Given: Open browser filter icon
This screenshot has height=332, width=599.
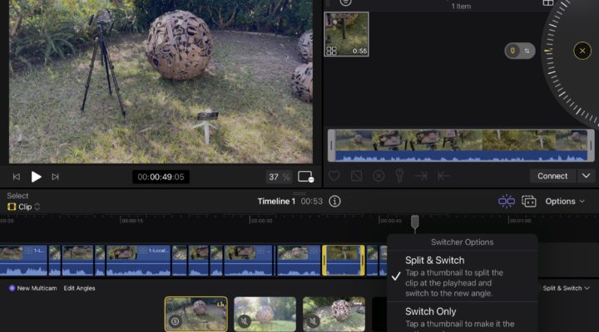Looking at the screenshot, I should coord(345,2).
